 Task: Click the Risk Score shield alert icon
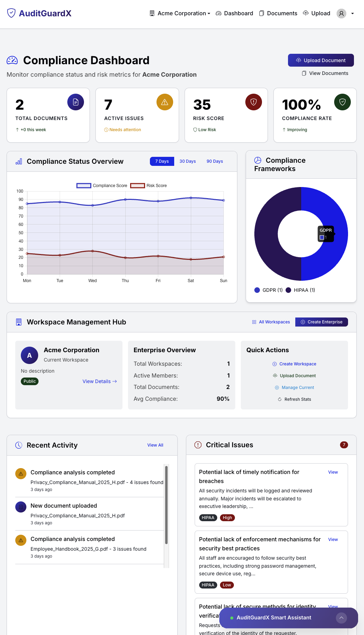point(254,102)
